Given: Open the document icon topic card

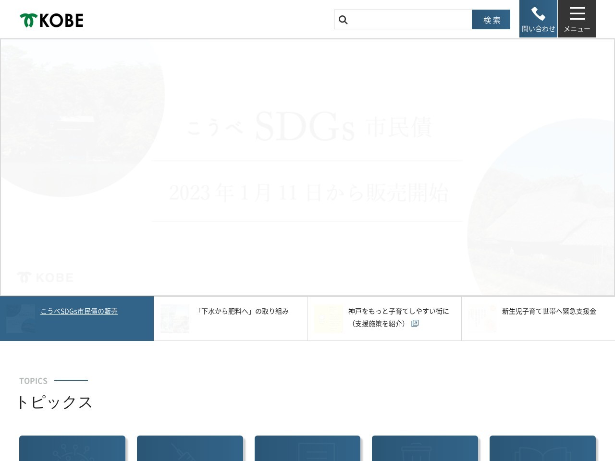Looking at the screenshot, I should tap(307, 449).
